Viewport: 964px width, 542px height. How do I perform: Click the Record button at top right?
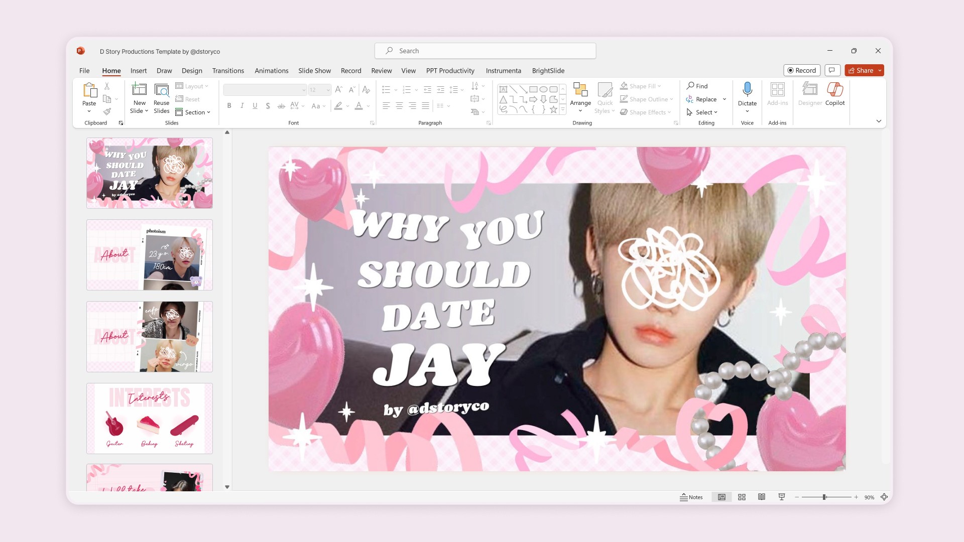(x=801, y=71)
